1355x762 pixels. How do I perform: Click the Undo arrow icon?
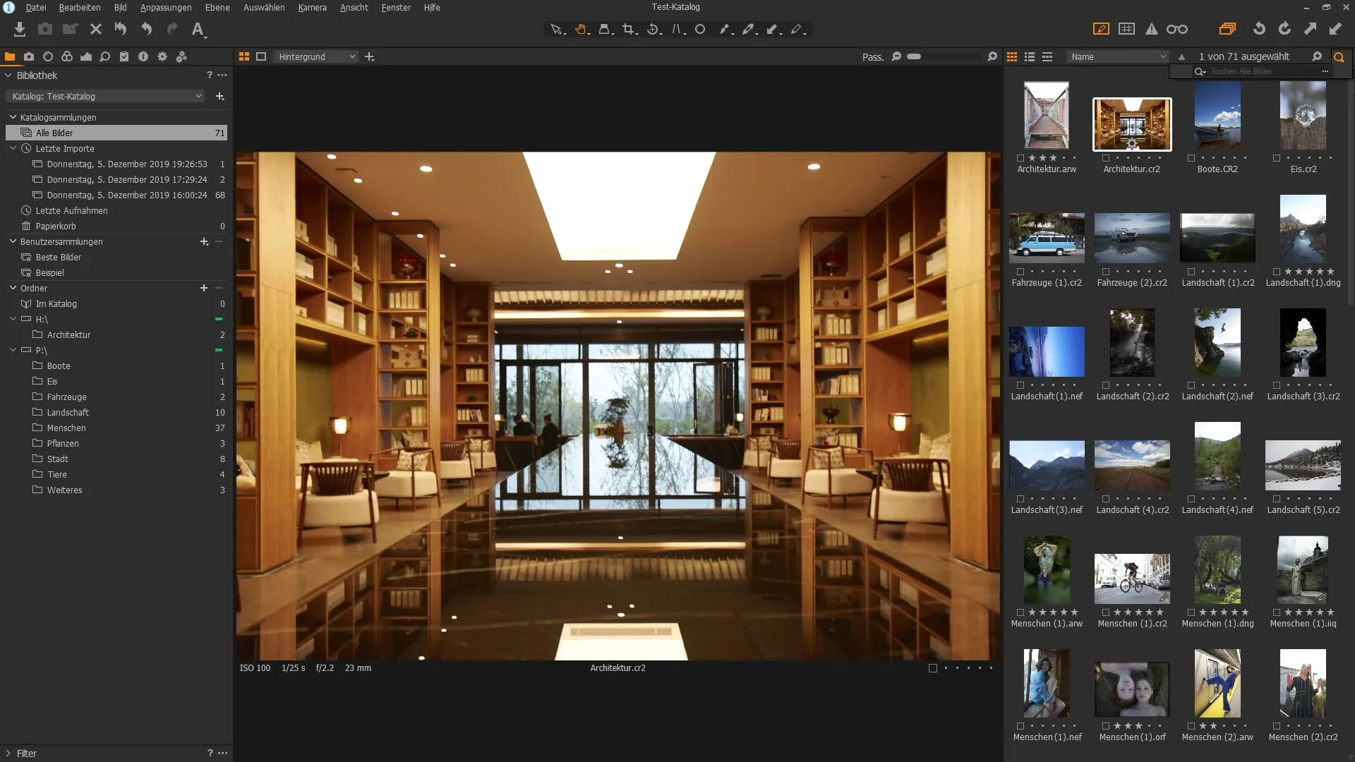pos(146,30)
